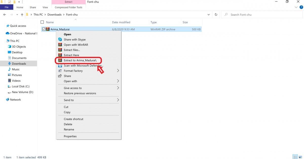304x159 pixels.
Task: Choose Extract Here from the context menu
Action: (x=71, y=55)
